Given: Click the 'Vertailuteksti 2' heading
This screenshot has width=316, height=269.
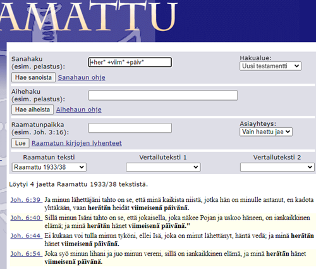Looking at the screenshot, I should click(x=277, y=157).
